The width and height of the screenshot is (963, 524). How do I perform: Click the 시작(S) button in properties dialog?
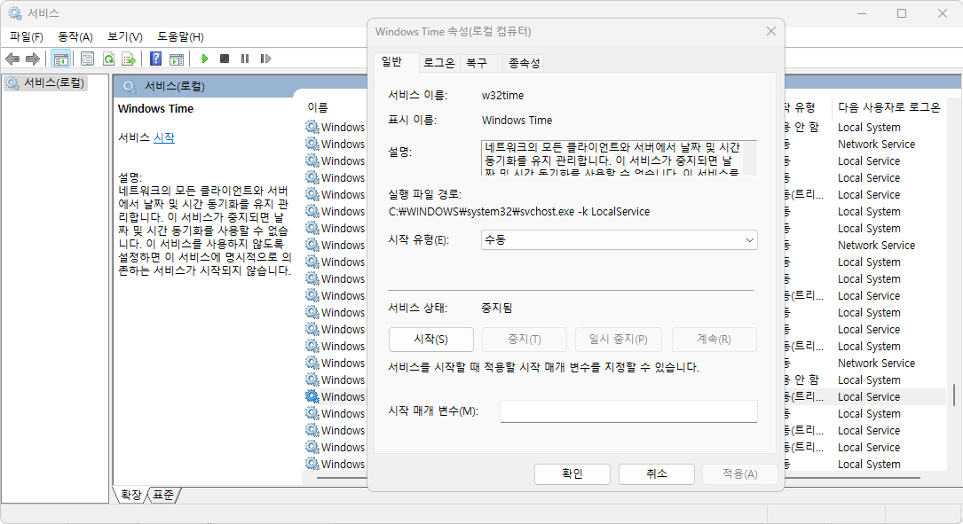click(431, 340)
